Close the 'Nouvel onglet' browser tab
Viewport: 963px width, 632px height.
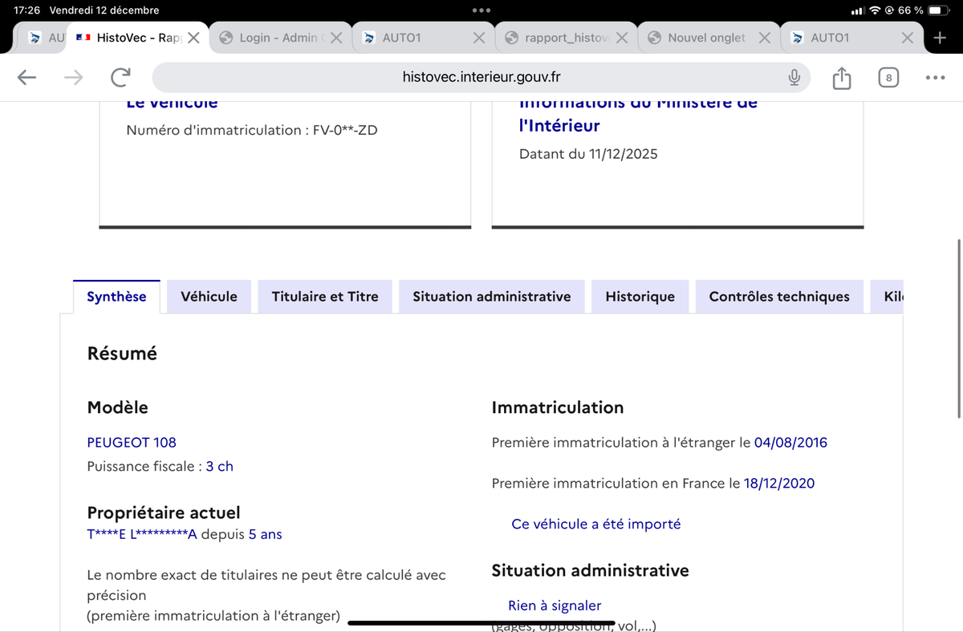coord(764,37)
